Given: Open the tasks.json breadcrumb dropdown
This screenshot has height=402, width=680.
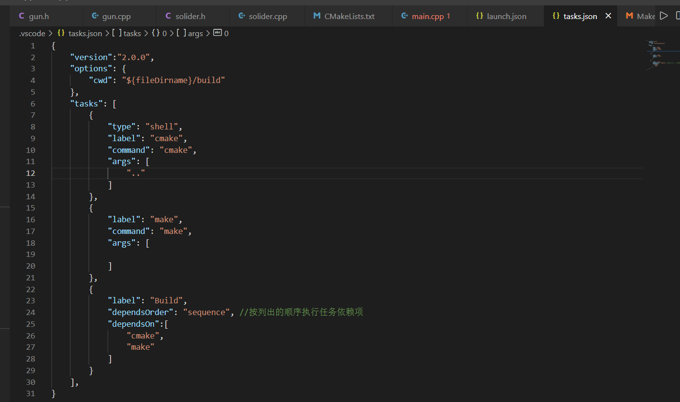Looking at the screenshot, I should 80,33.
